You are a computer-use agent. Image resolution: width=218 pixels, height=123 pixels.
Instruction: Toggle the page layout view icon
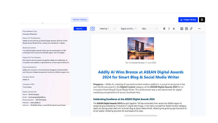click(x=92, y=29)
